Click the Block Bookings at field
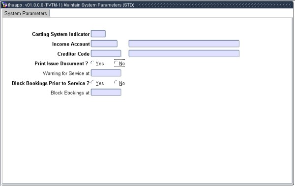 [x=106, y=93]
